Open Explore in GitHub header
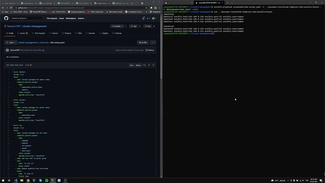325x183 pixels. [81, 18]
